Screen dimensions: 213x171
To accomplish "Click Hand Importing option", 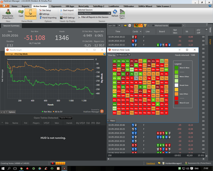I will [48, 18].
